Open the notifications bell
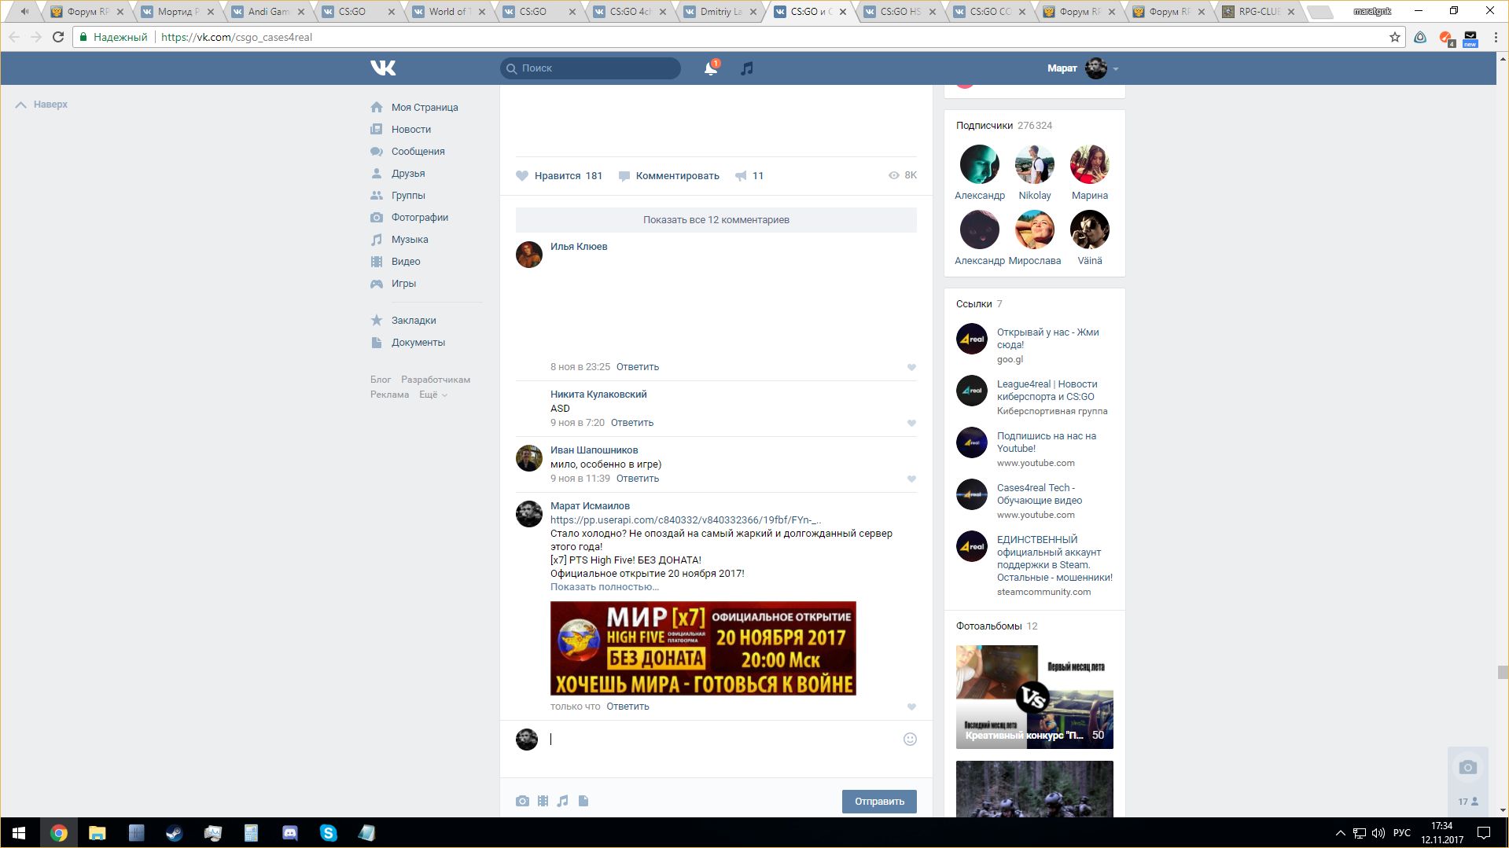 pos(711,68)
